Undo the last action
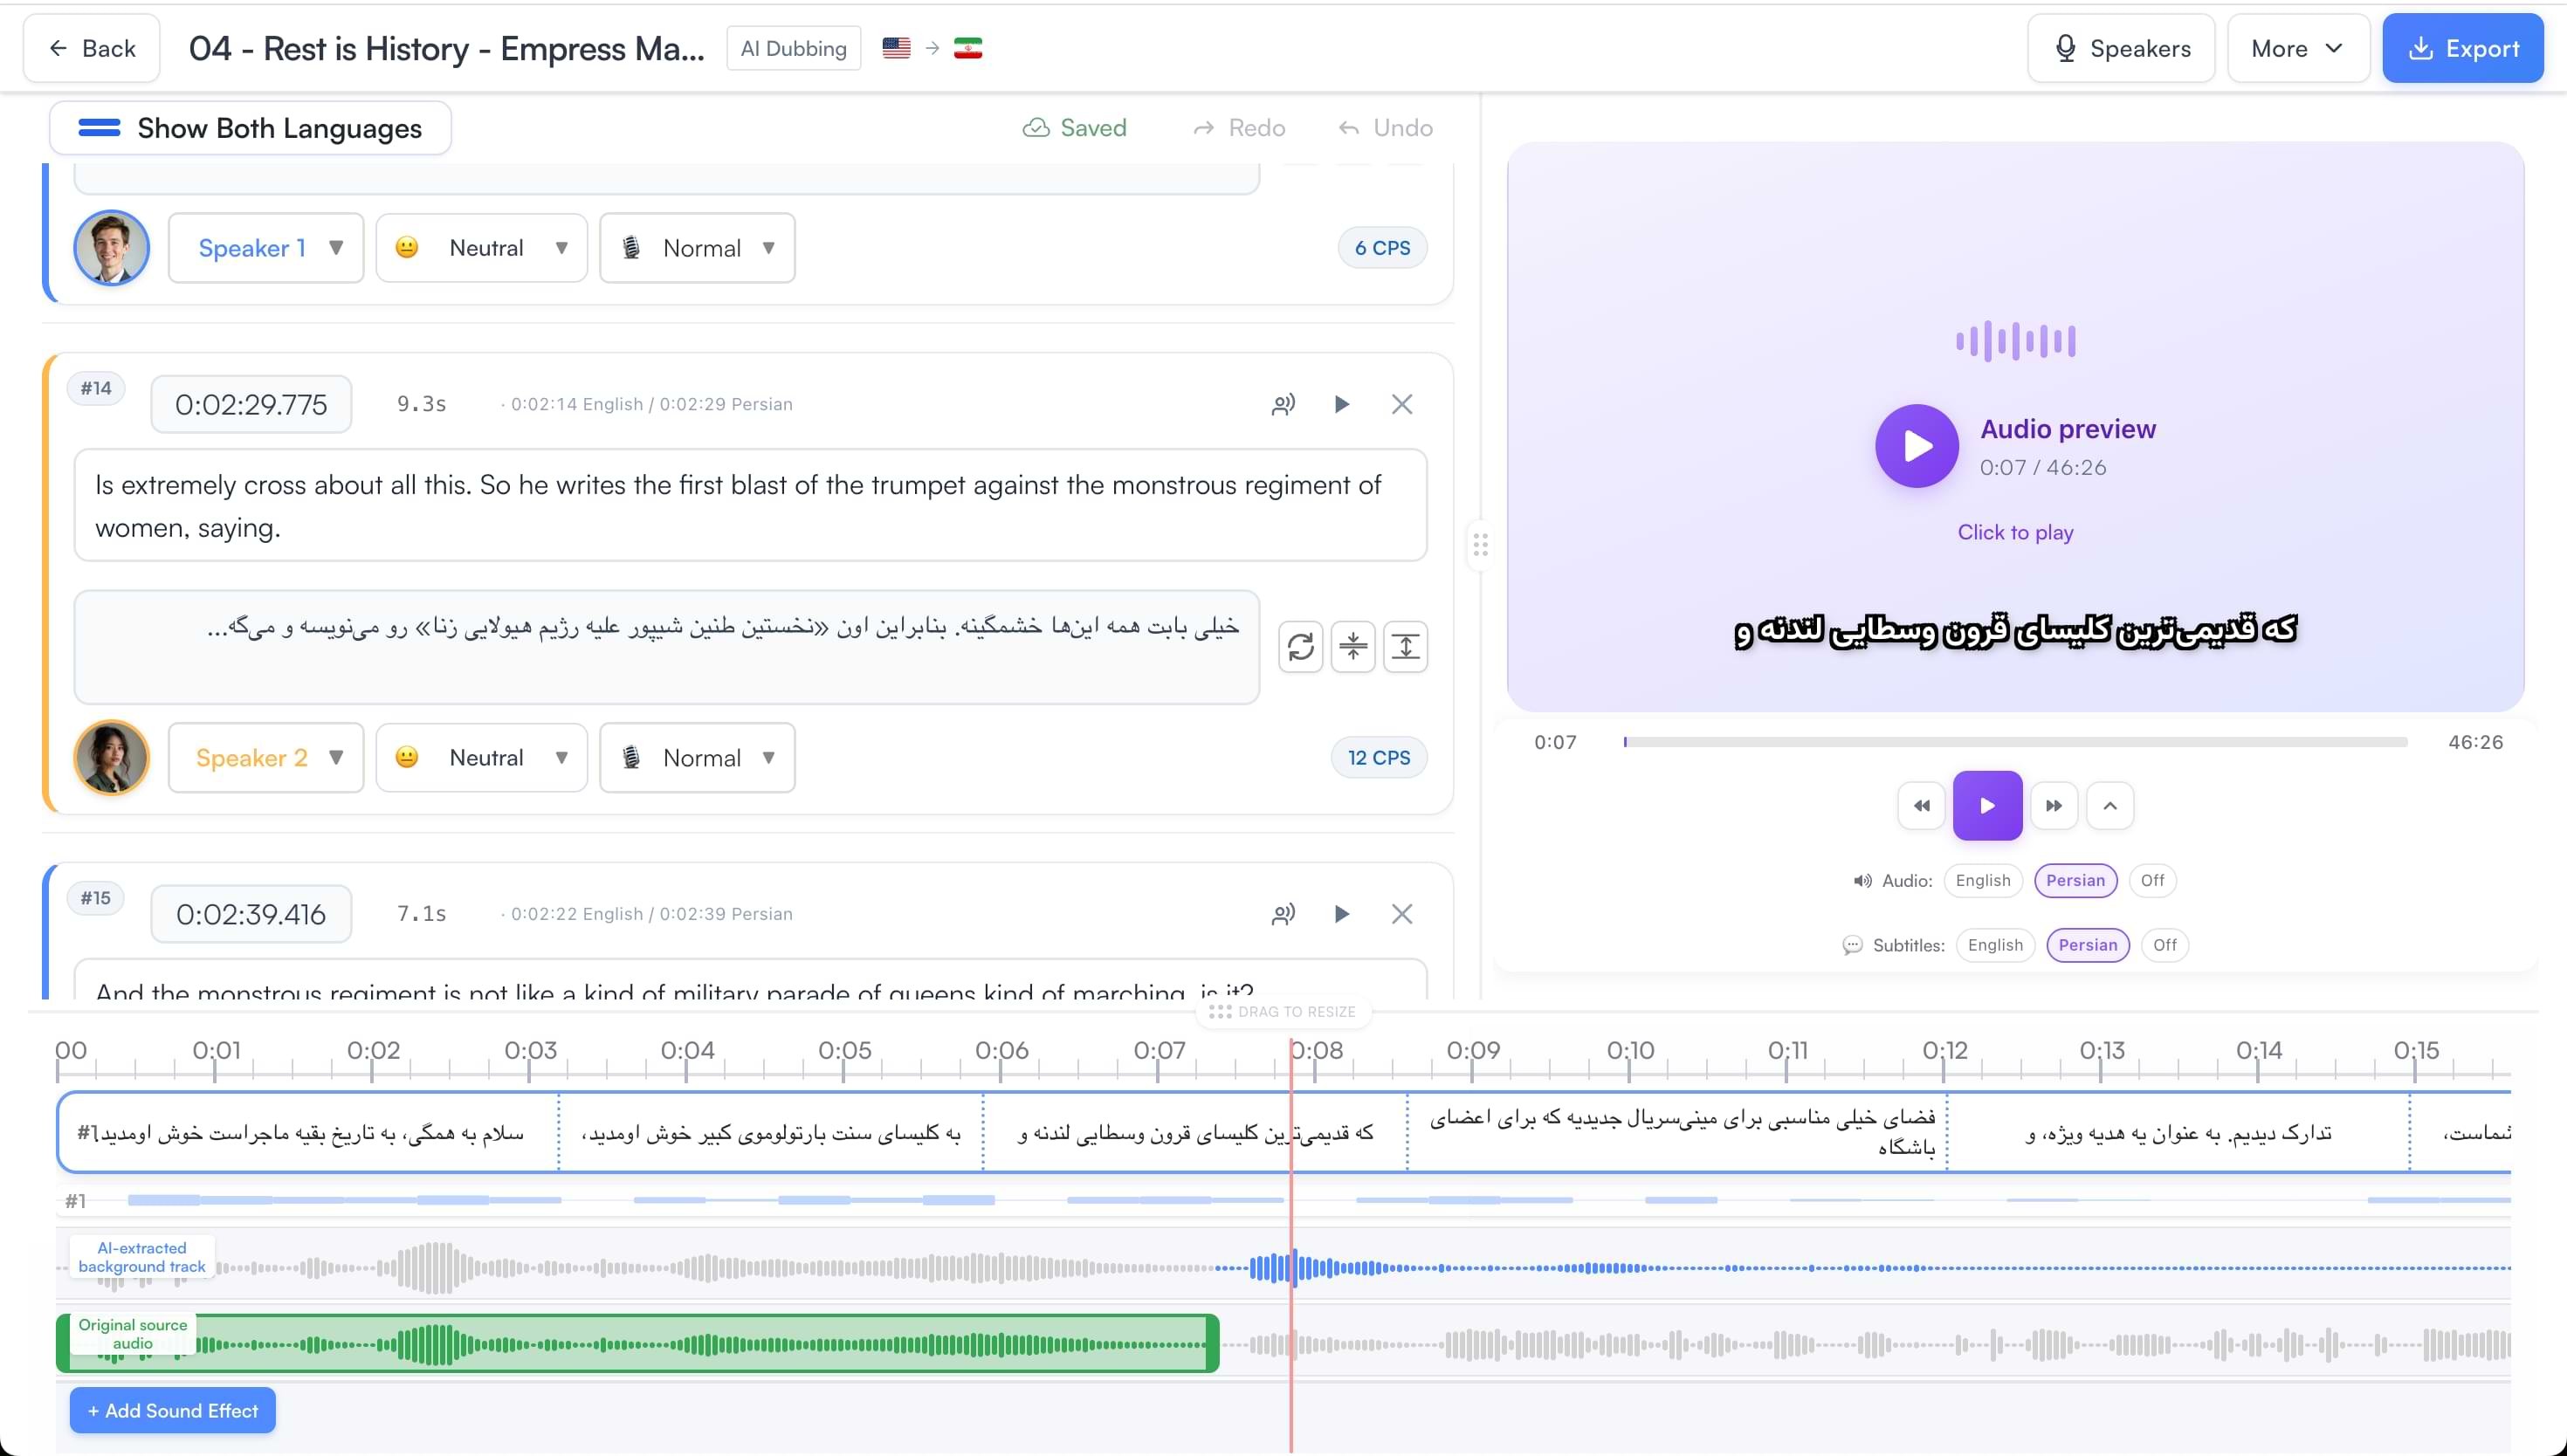 (x=1385, y=128)
